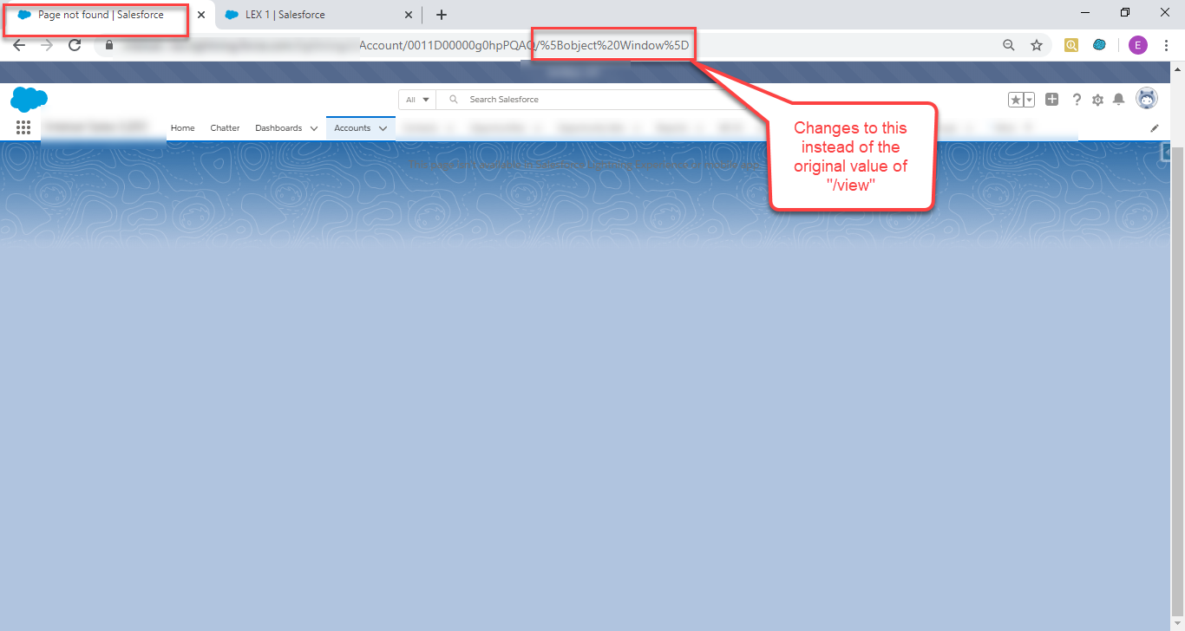View notifications with the bell icon

tap(1118, 100)
